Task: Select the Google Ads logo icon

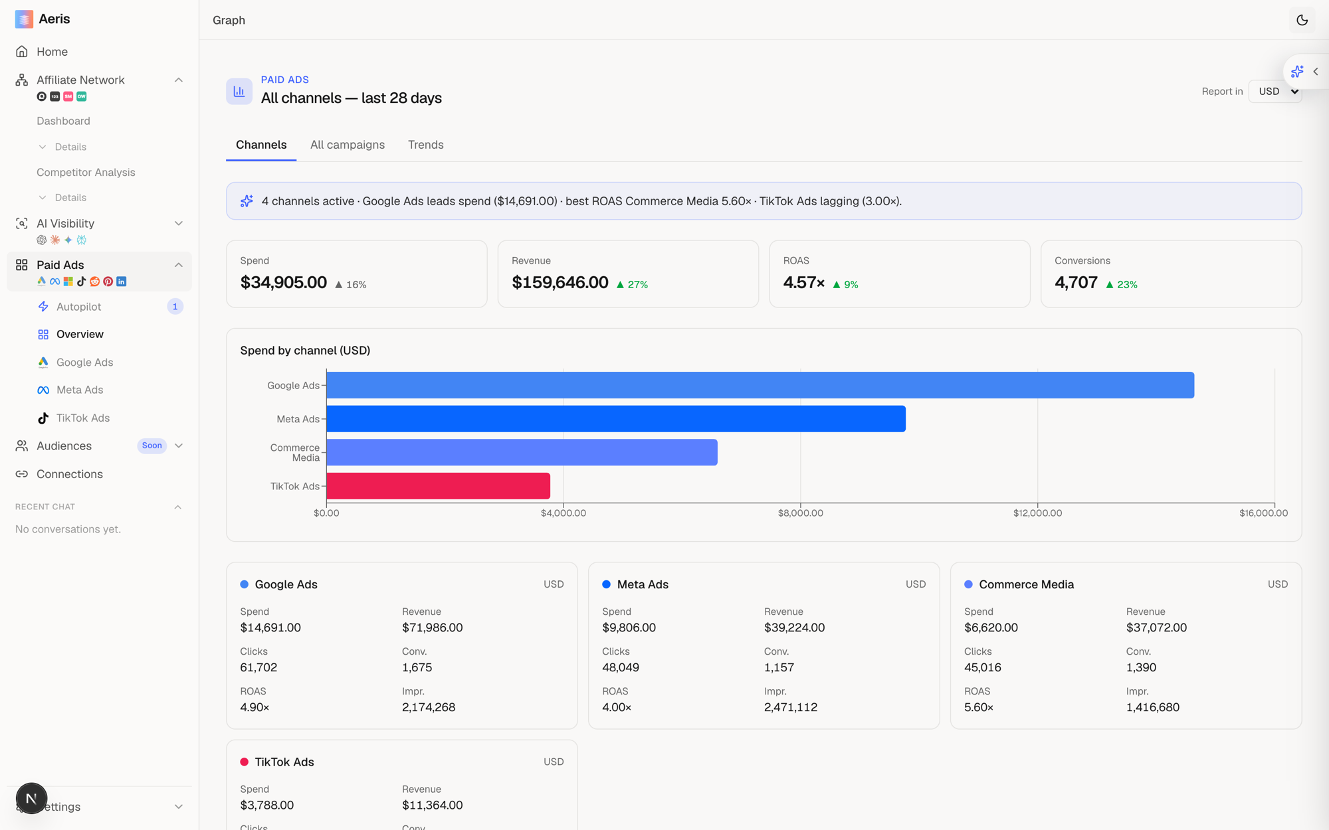Action: point(43,363)
